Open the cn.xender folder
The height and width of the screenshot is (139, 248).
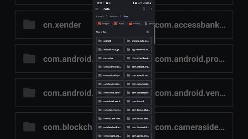tap(110, 58)
